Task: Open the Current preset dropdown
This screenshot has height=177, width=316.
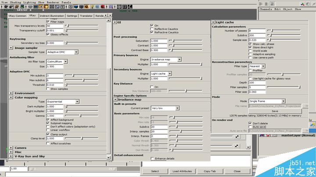Action: pos(165,108)
